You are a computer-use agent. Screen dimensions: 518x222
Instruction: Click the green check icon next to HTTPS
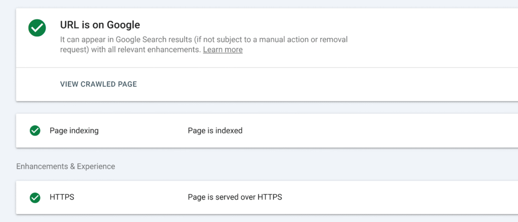click(35, 197)
